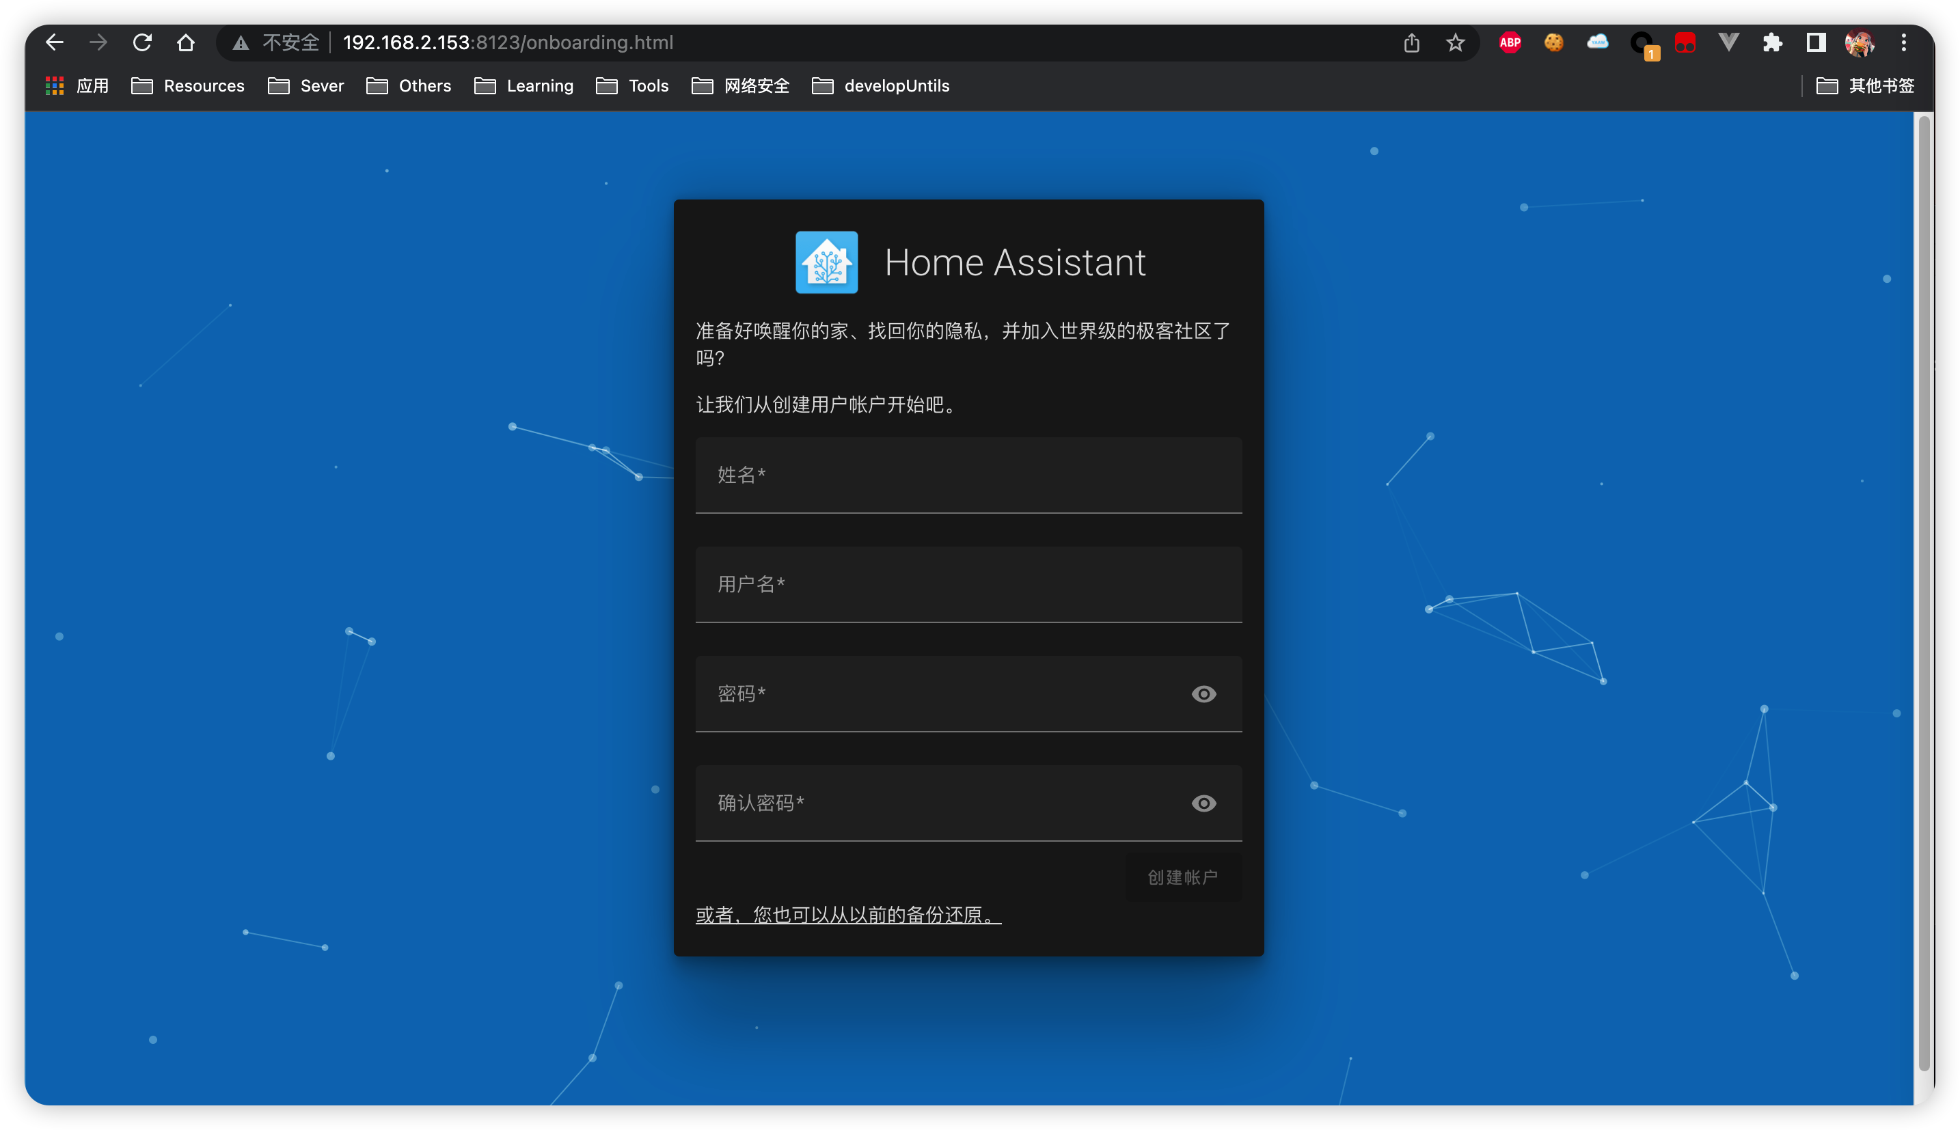
Task: Click the cookie manager extension icon
Action: coord(1555,42)
